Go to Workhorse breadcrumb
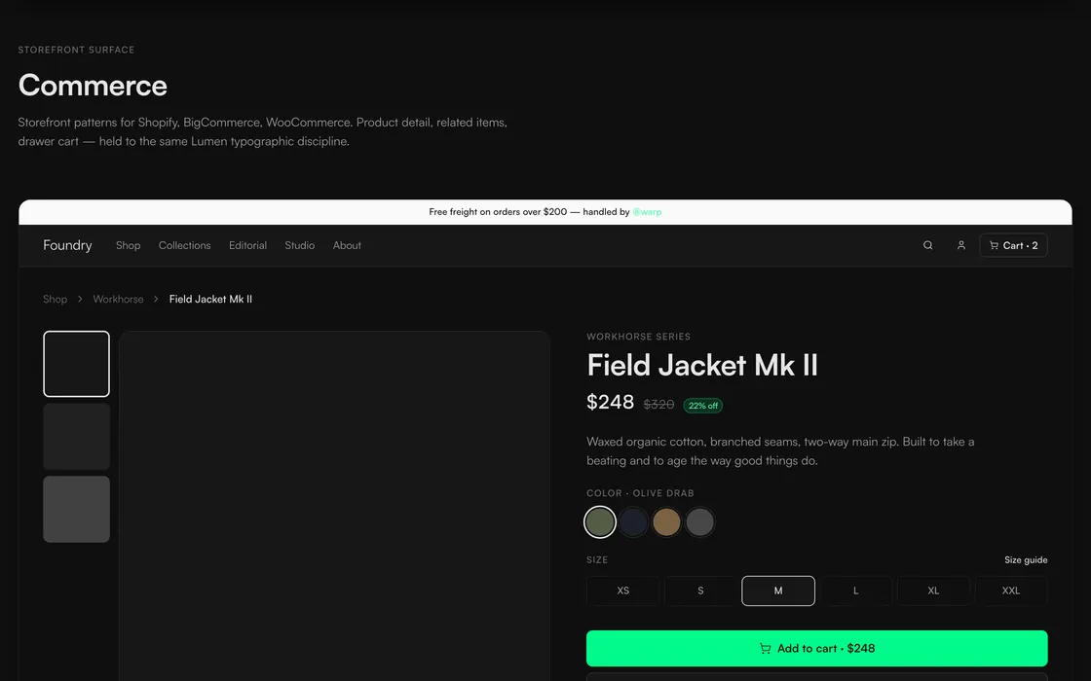 point(118,299)
